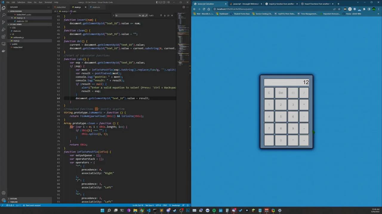Screen dimensions: 382x214
Task: Switch to the main.css editor tab
Action: pos(96,7)
